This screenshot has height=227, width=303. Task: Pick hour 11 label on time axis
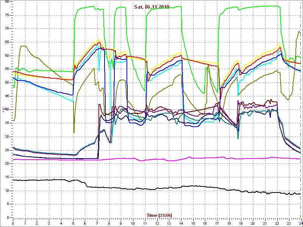tap(145, 223)
